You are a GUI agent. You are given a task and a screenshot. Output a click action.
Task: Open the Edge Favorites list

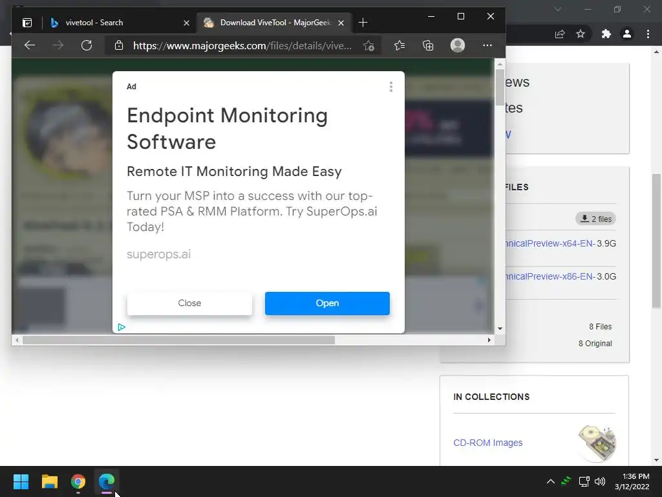point(400,45)
